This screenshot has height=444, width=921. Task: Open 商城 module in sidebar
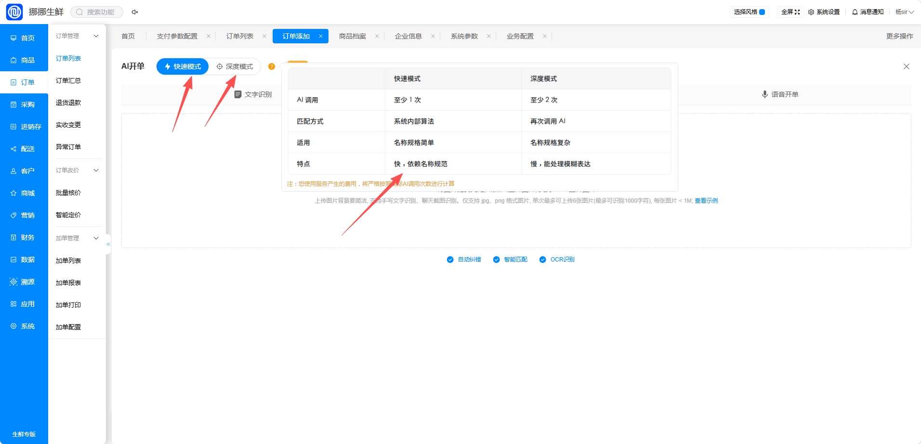pos(24,193)
